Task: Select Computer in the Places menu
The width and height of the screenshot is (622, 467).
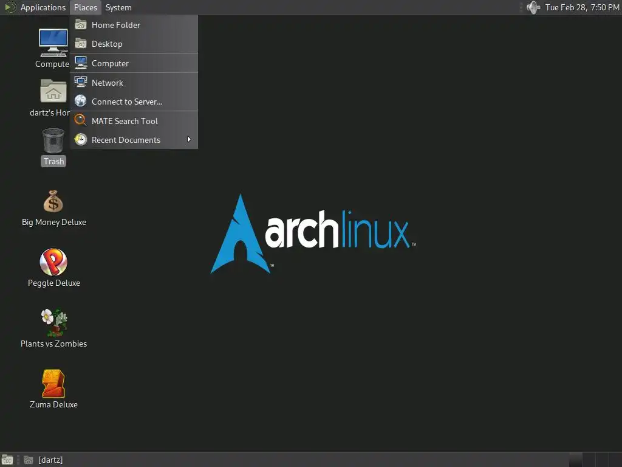Action: (x=134, y=63)
